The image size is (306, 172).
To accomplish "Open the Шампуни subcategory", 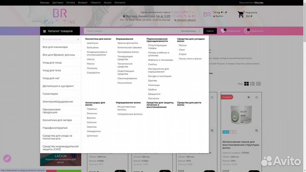I will point(93,43).
